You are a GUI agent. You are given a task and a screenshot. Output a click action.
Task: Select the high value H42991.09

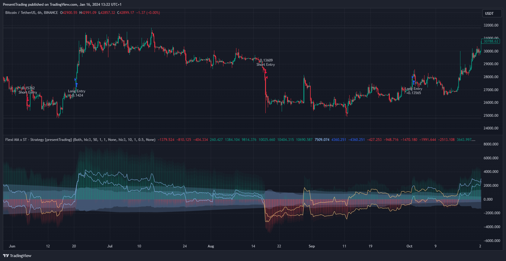tap(88, 13)
